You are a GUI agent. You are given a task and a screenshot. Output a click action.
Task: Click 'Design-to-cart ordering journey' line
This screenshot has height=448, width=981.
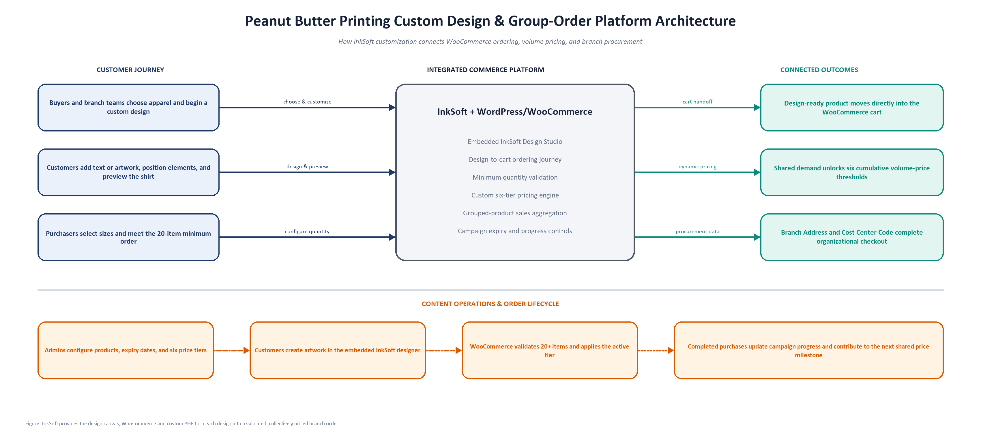click(515, 159)
